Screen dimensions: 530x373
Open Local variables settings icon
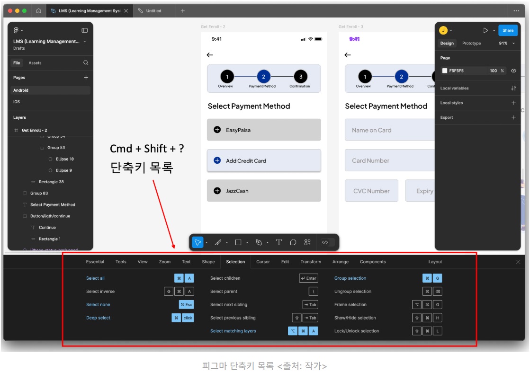click(513, 88)
